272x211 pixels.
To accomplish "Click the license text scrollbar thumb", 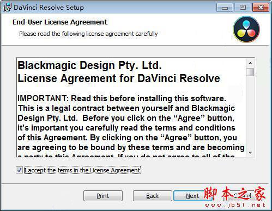I will click(250, 72).
